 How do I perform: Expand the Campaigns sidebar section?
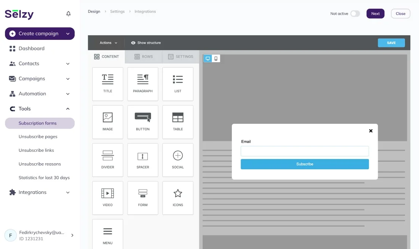tap(39, 79)
